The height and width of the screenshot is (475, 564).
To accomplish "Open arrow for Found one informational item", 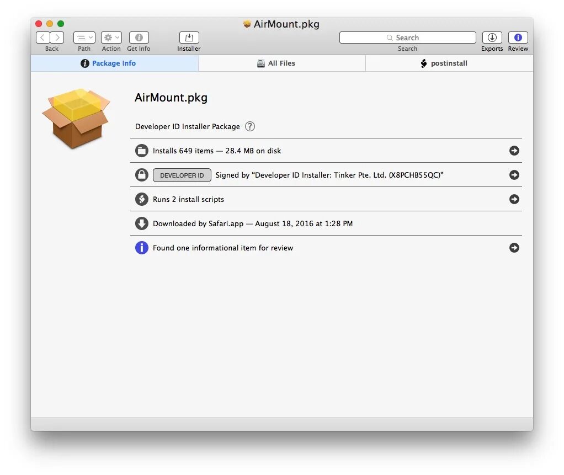I will (x=514, y=248).
